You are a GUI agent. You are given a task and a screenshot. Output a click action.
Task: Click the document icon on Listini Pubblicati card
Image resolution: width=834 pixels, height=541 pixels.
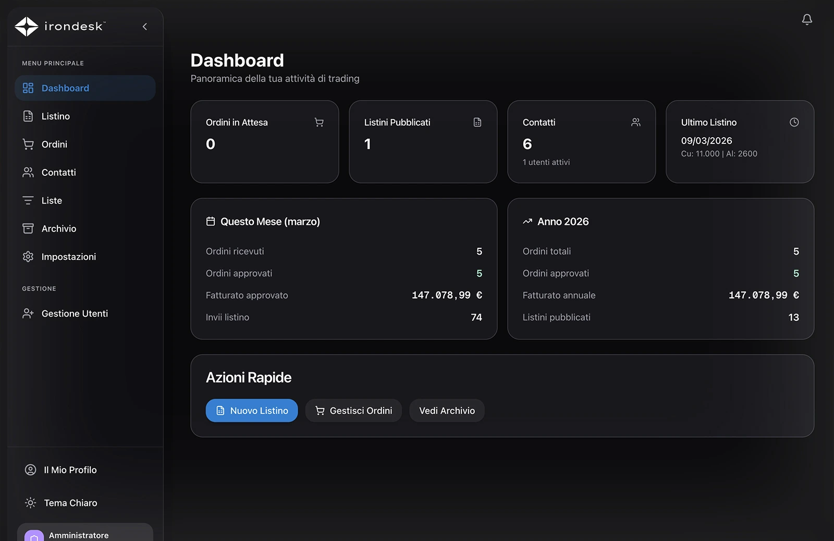(477, 123)
